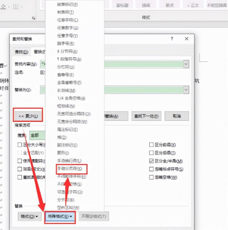Select 制表符(T) from the menu

[65, 12]
